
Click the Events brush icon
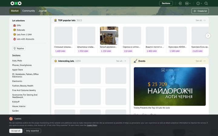tap(135, 61)
